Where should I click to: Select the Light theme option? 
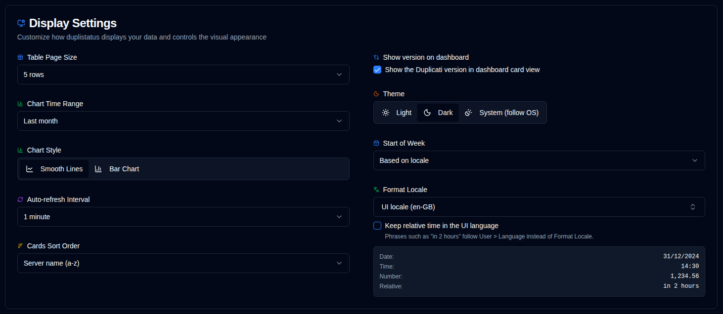397,113
